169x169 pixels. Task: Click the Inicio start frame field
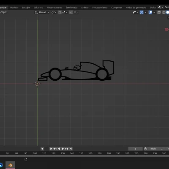coord(158,149)
